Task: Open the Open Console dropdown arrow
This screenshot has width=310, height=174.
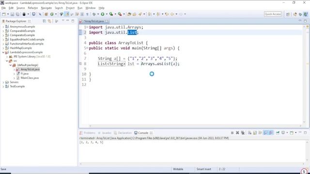Action: click(x=296, y=133)
